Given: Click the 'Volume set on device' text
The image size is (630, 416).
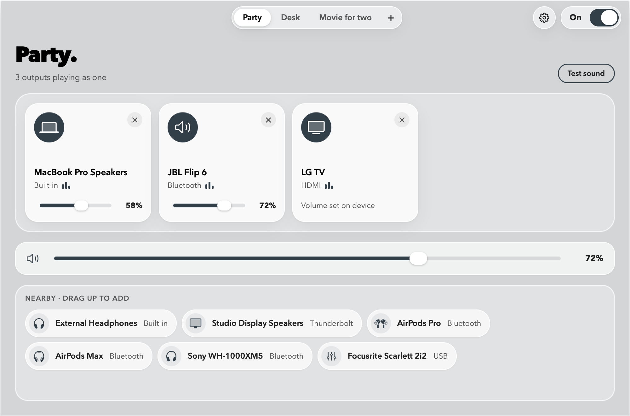Looking at the screenshot, I should 338,205.
